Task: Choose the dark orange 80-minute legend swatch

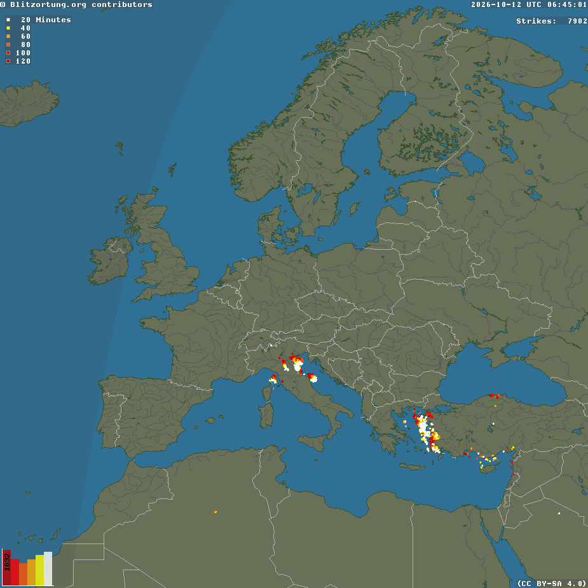Action: click(x=8, y=44)
